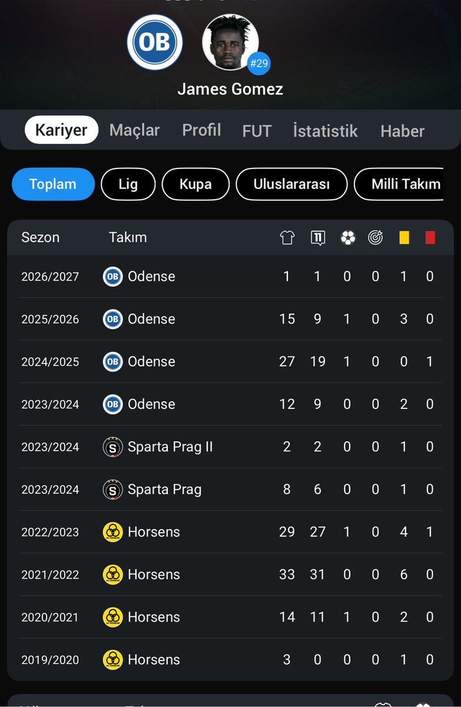This screenshot has height=707, width=461.
Task: Tap the Horsens logo in 2022/2023 row
Action: (x=112, y=532)
